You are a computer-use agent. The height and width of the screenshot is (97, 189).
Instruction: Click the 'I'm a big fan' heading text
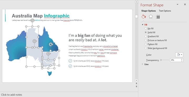pos(95,38)
